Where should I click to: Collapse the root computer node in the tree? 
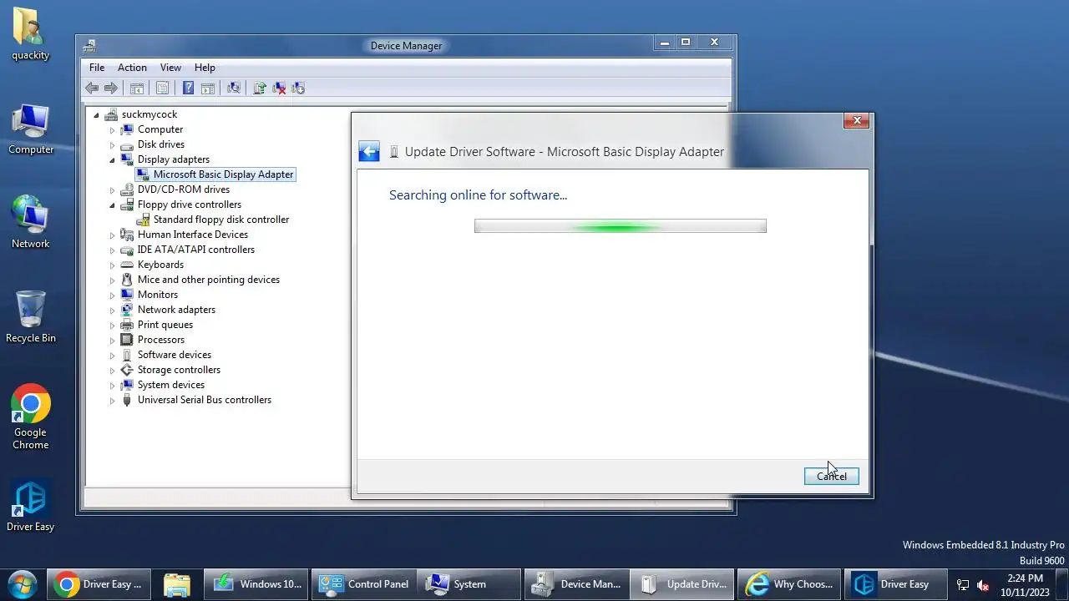(x=96, y=115)
